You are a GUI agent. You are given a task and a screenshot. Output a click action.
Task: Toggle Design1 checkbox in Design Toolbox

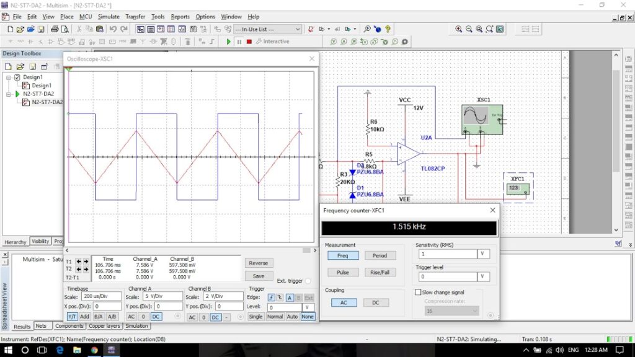click(x=17, y=77)
